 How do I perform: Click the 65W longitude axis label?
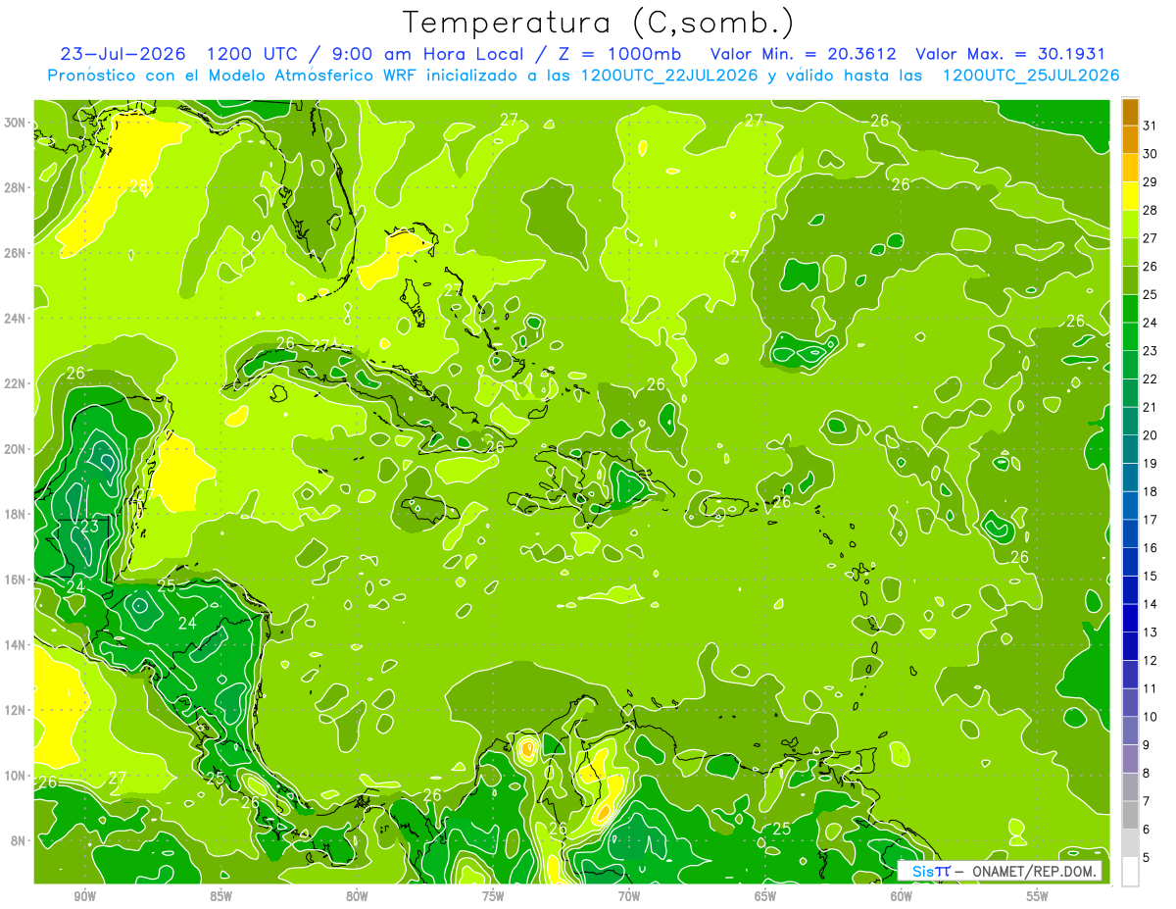click(765, 896)
